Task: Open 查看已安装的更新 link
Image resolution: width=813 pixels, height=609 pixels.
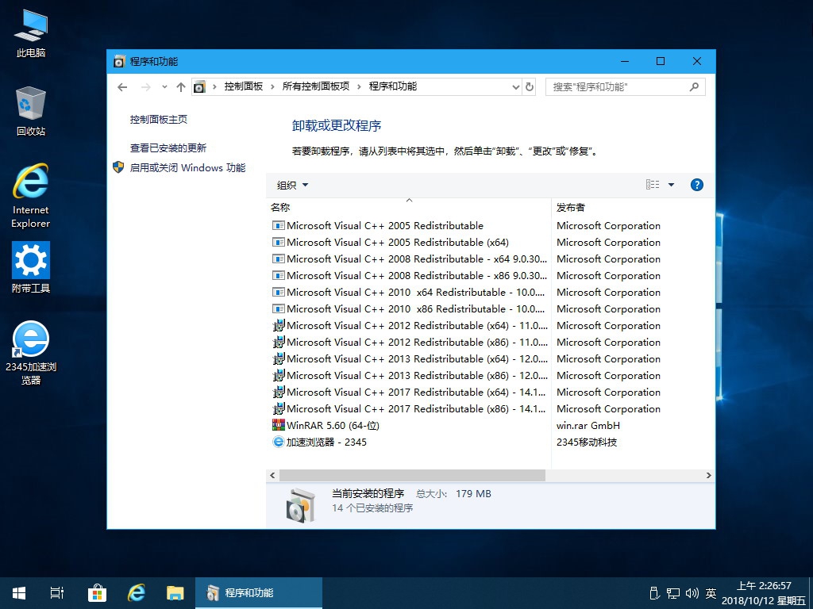Action: (168, 148)
